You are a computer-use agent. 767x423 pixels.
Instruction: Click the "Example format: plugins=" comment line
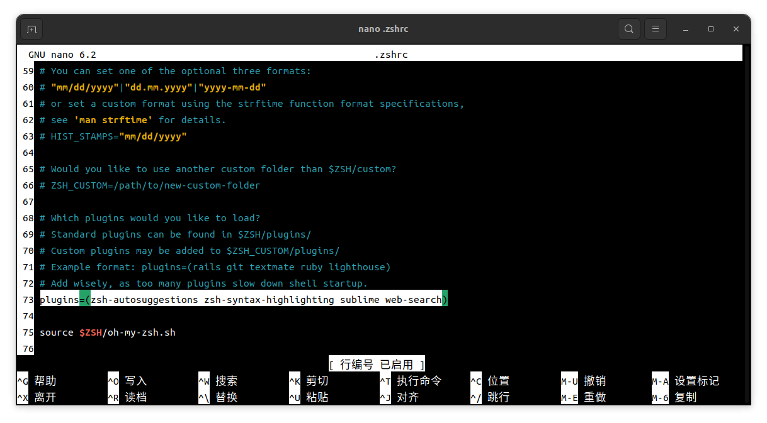tap(215, 267)
